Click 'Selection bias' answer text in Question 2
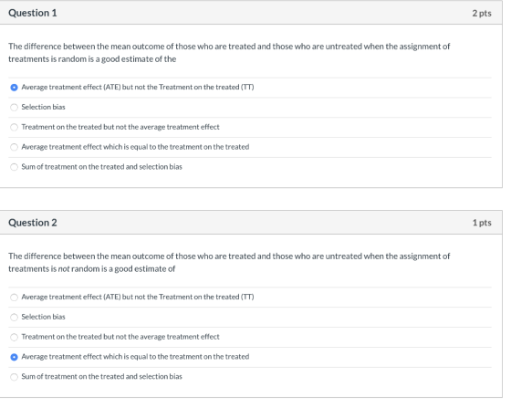 point(44,317)
